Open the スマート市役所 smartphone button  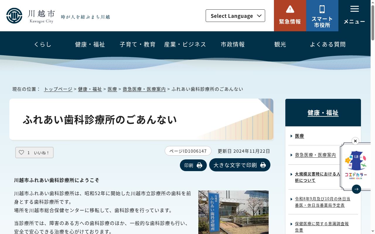coord(322,16)
